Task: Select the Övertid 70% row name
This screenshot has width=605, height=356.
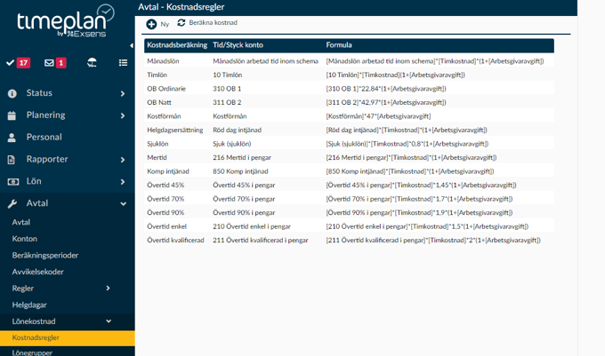Action: 165,199
